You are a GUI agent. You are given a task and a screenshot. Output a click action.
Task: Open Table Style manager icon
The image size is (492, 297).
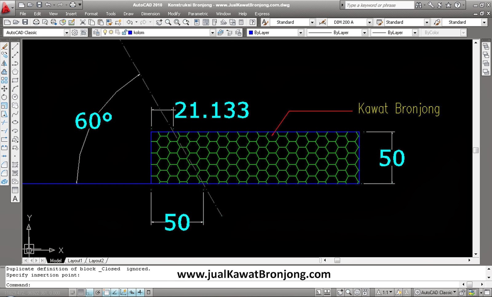pos(379,22)
